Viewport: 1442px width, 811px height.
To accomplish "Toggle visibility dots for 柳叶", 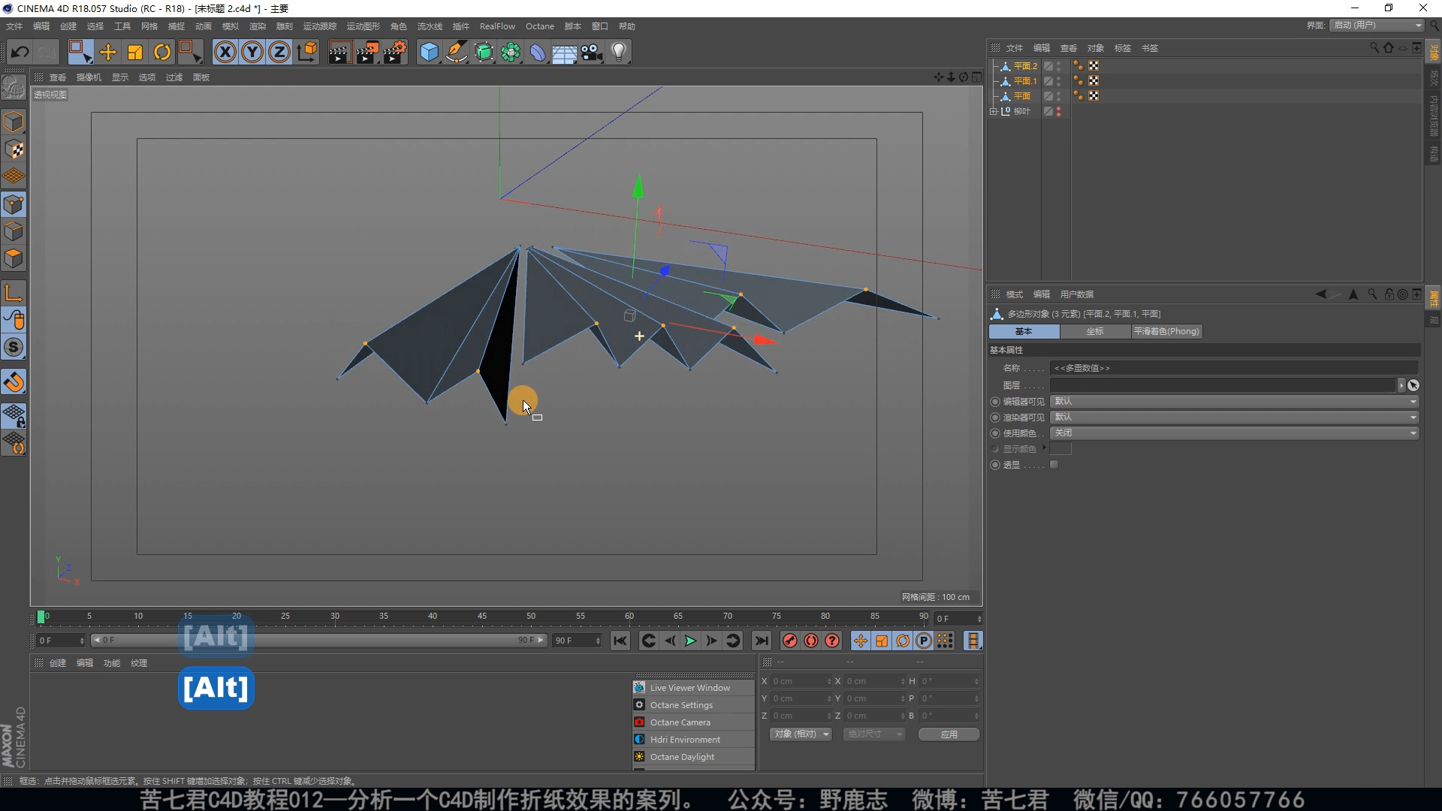I will point(1059,111).
